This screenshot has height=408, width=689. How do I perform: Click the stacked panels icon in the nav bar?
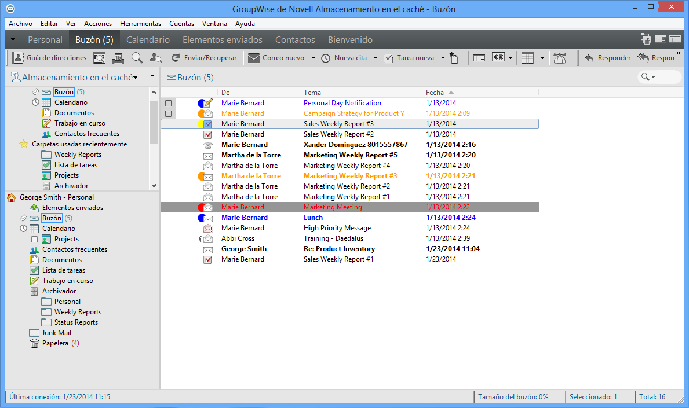646,39
